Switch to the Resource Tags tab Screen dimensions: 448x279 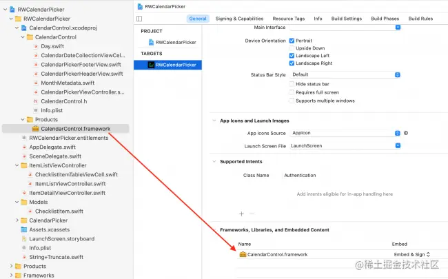click(289, 19)
